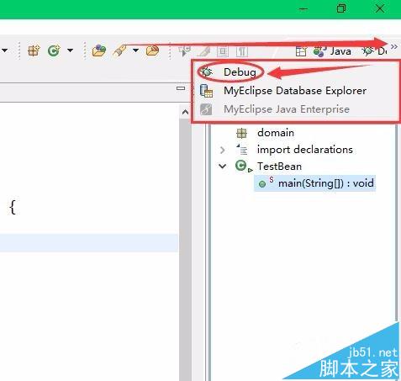This screenshot has height=381, width=401.
Task: Restore down the application window
Action: coord(341,8)
